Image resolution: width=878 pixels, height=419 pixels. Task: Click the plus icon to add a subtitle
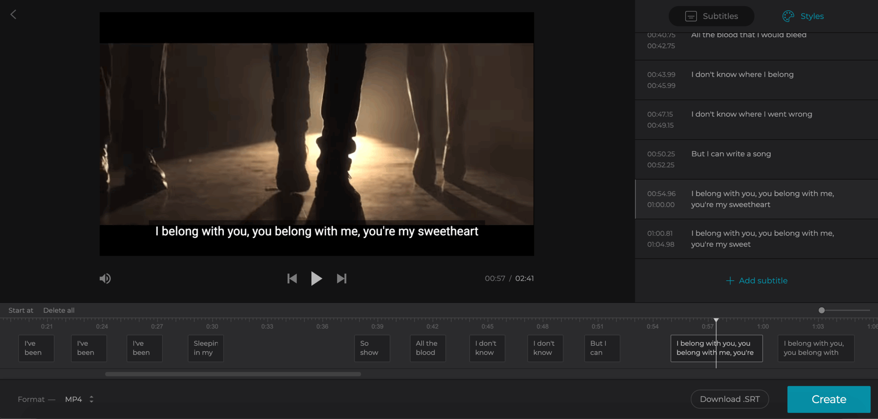pos(730,281)
